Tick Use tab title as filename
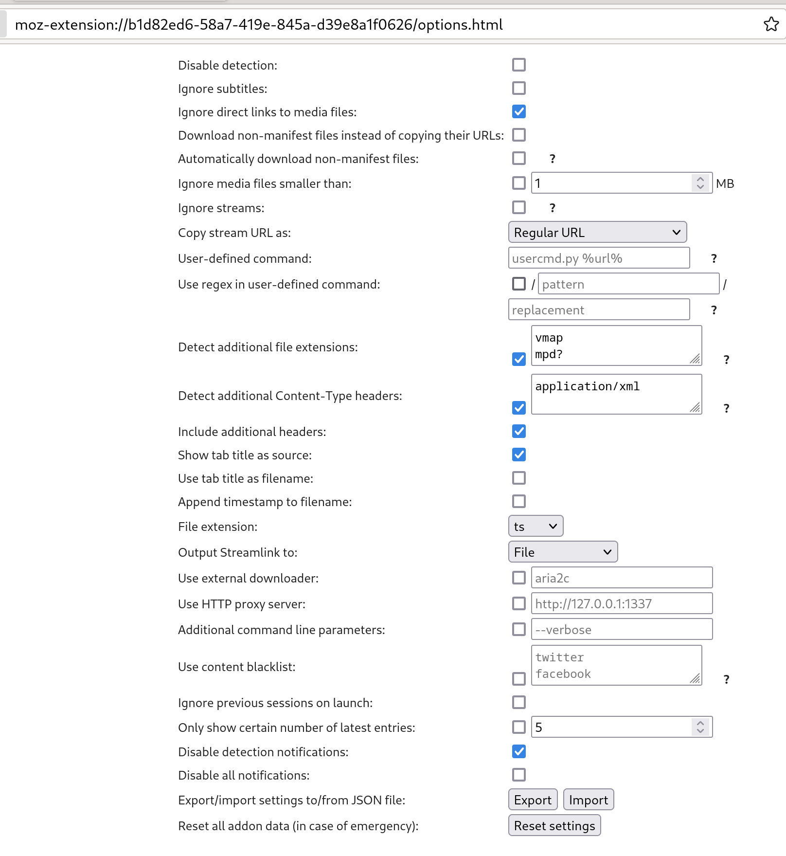 519,478
